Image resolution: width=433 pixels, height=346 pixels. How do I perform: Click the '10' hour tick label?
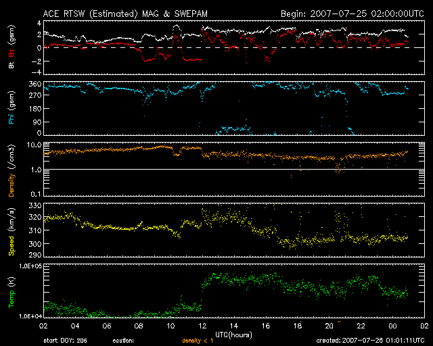pyautogui.click(x=170, y=326)
